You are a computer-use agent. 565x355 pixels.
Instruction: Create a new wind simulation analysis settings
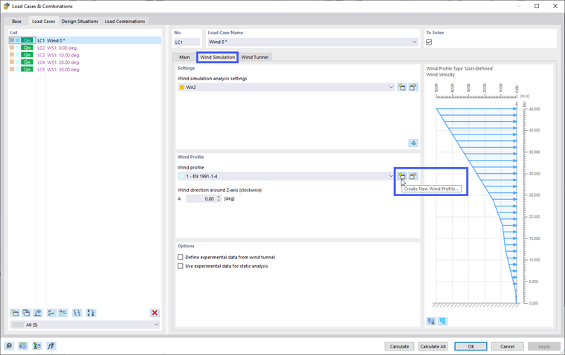pos(401,87)
